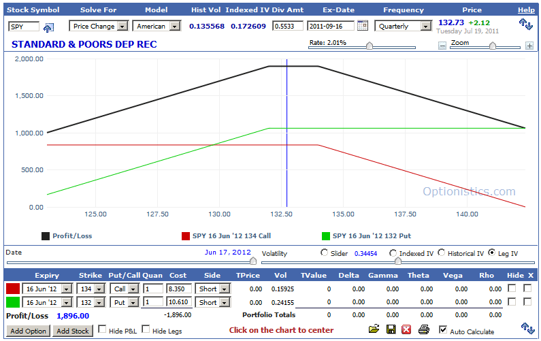Open the Frequency Quarterly dropdown
This screenshot has width=541, height=341.
click(404, 27)
